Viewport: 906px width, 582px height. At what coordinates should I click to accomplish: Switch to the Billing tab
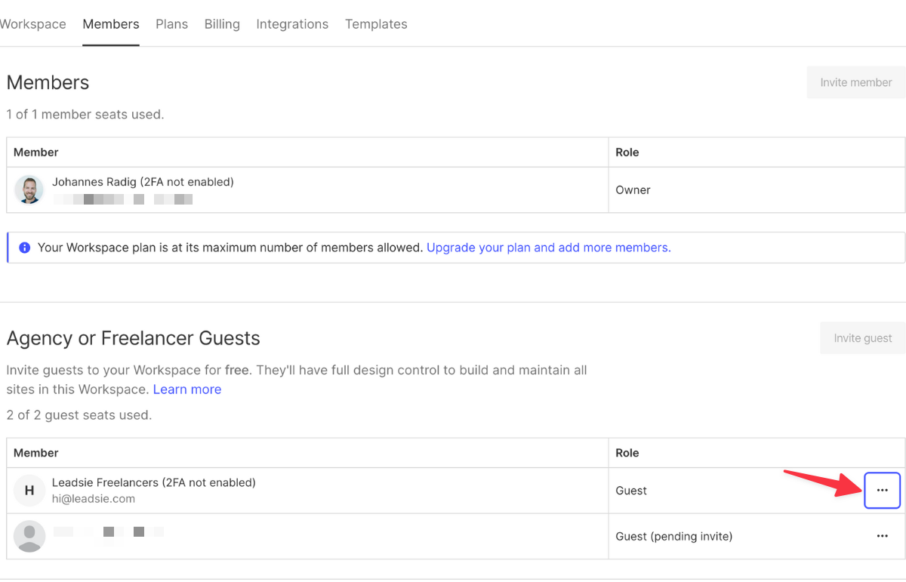(221, 23)
